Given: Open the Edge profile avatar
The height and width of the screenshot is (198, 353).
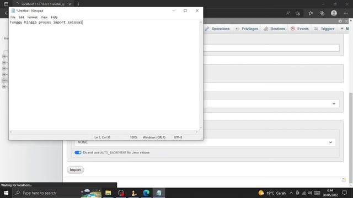Looking at the screenshot, I should point(334,13).
